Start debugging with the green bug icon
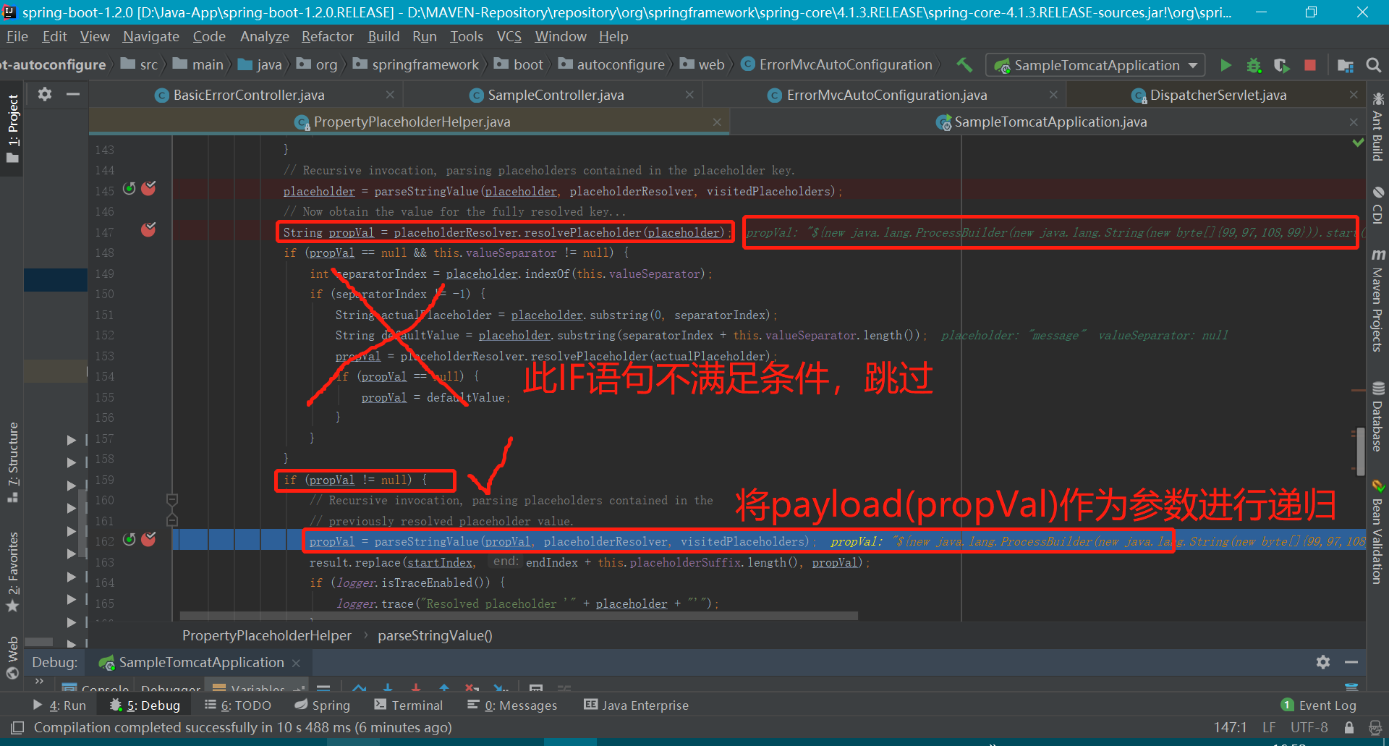 click(x=1254, y=65)
